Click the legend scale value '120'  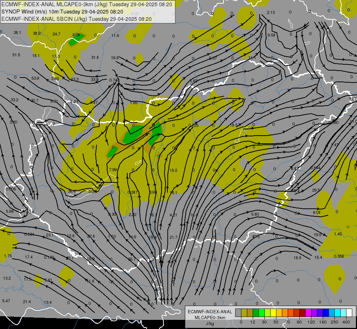311,322
